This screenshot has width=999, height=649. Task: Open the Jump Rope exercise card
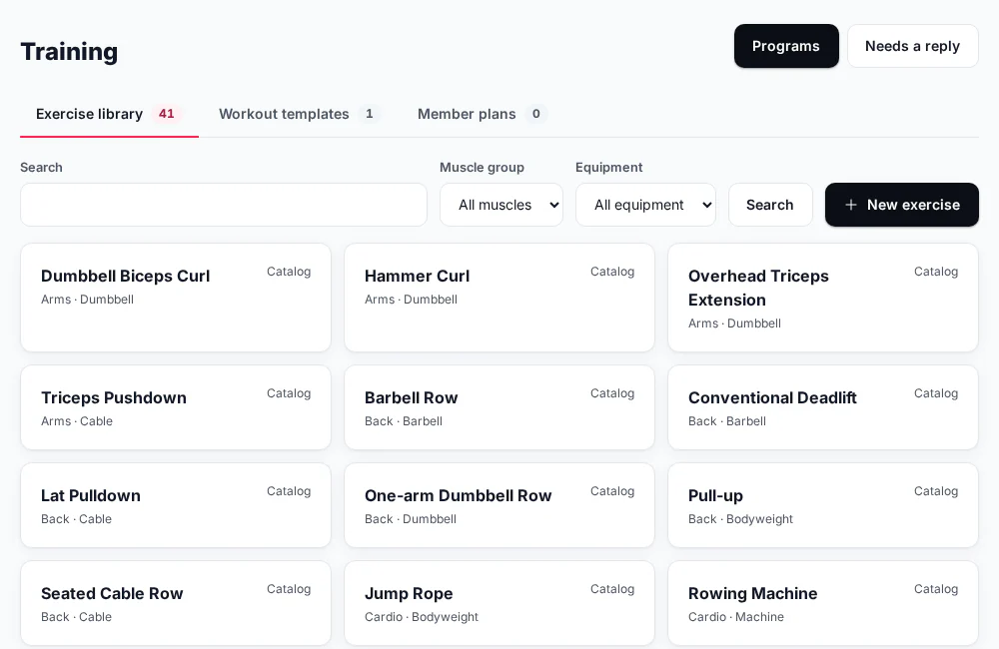coord(499,603)
